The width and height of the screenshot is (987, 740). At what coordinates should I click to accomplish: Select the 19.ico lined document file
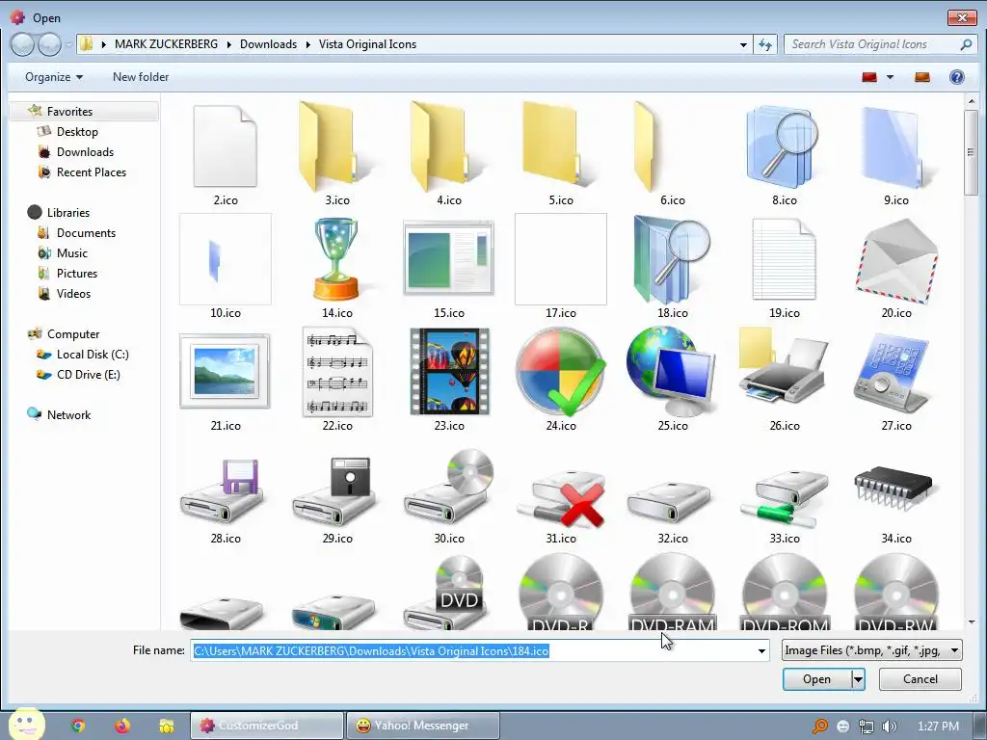point(785,267)
